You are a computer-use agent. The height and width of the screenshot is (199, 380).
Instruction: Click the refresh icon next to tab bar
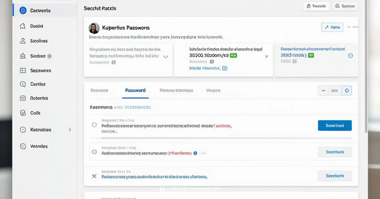[347, 90]
